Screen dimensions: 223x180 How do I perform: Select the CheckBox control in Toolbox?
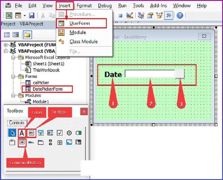click(60, 133)
